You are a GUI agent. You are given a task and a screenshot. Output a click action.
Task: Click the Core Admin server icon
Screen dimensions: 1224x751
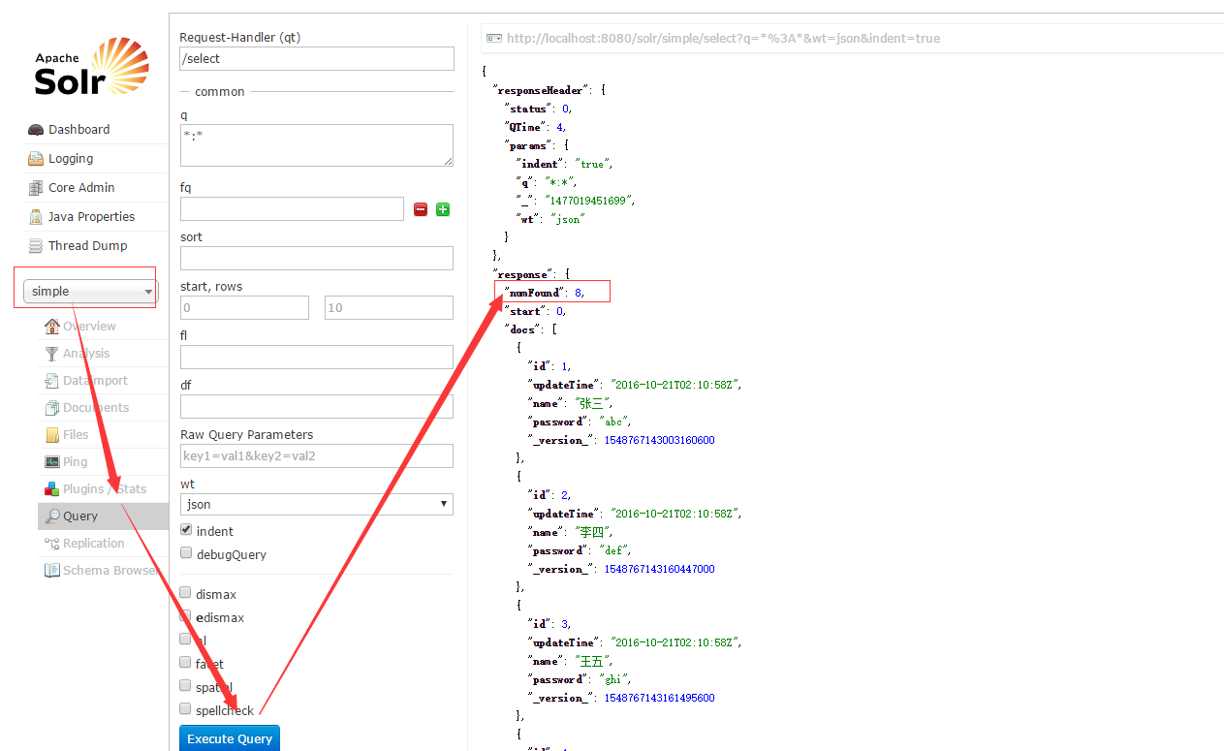[x=36, y=188]
